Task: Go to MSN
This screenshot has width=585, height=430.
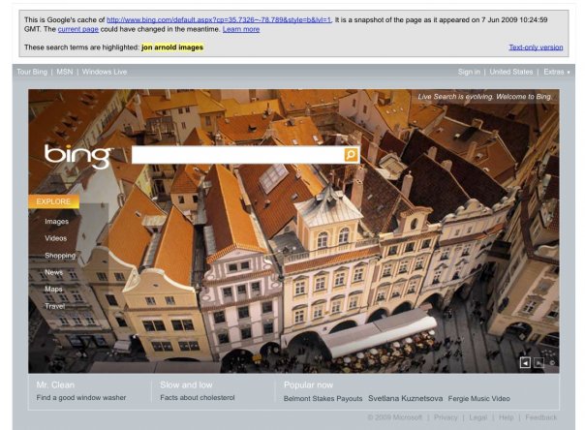Action: pos(65,72)
